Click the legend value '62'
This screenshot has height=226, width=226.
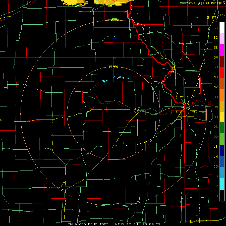pos(216,38)
